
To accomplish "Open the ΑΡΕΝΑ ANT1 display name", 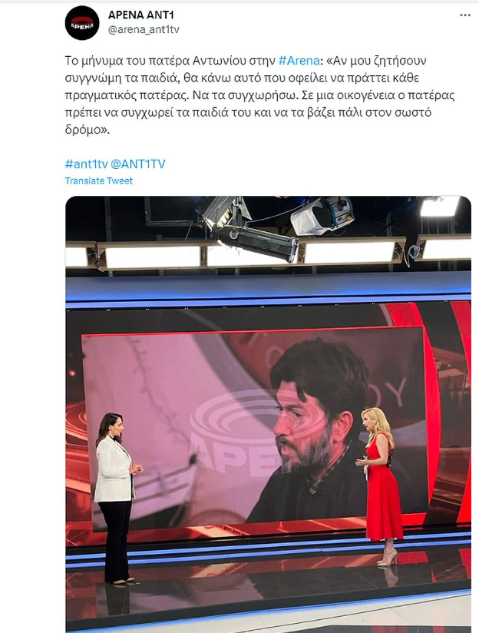I will coord(141,15).
